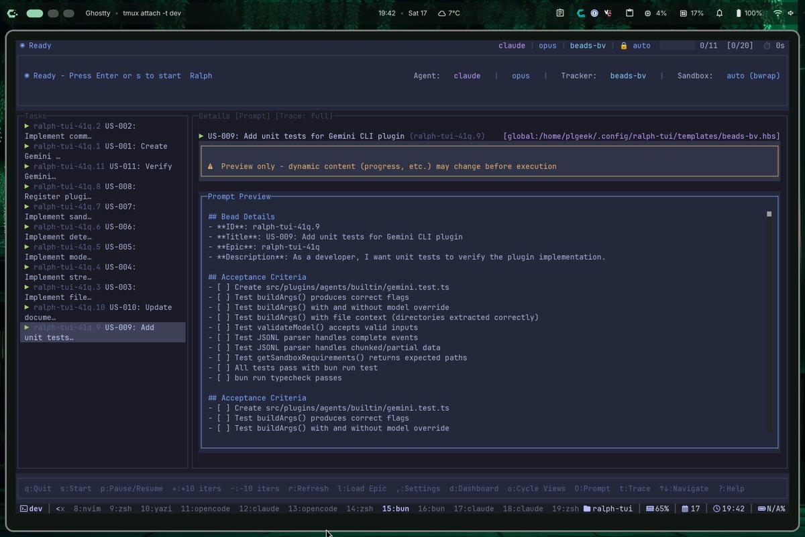Open the Wi-Fi network icon
This screenshot has width=805, height=537.
778,13
